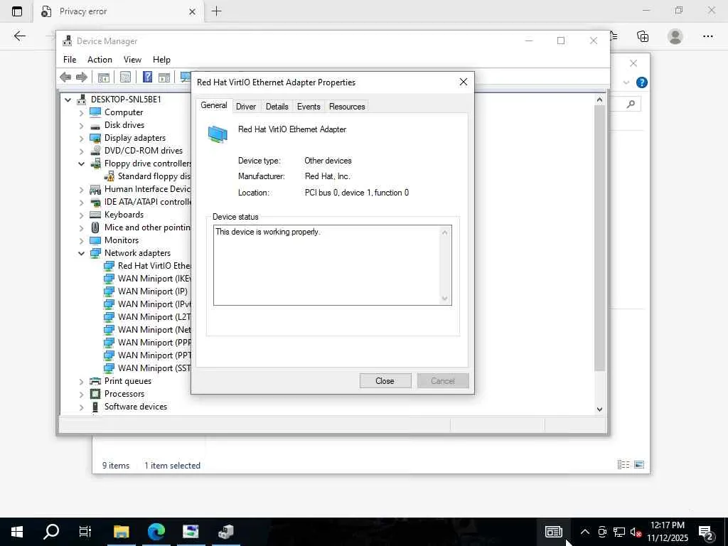Switch to the Events tab
This screenshot has width=728, height=546.
(309, 107)
